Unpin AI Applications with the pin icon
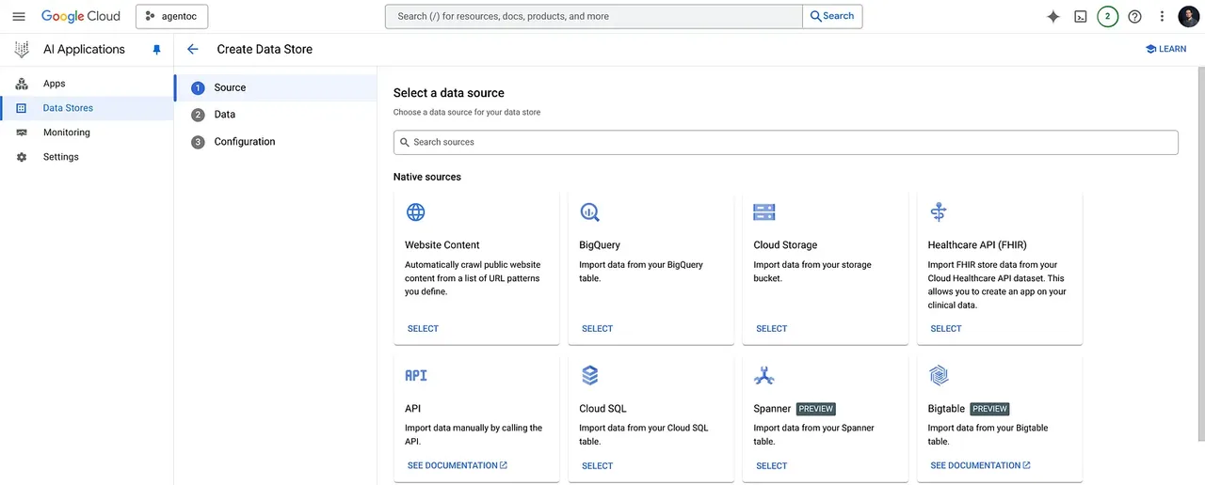The height and width of the screenshot is (485, 1205). click(157, 50)
